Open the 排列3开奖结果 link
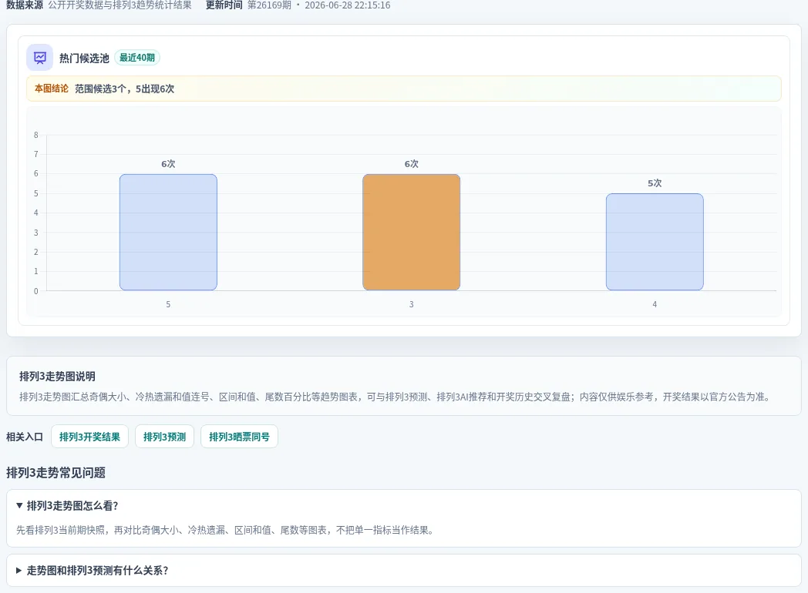This screenshot has width=808, height=593. (89, 437)
